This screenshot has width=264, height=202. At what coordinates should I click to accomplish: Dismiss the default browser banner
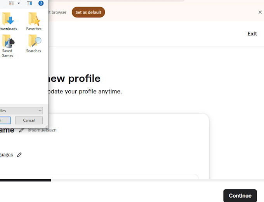point(260,12)
